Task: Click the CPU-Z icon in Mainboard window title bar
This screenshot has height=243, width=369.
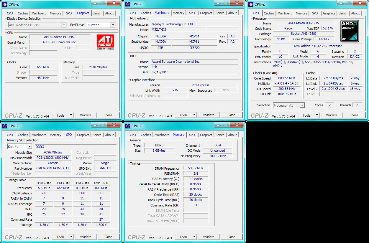Action: [128, 4]
